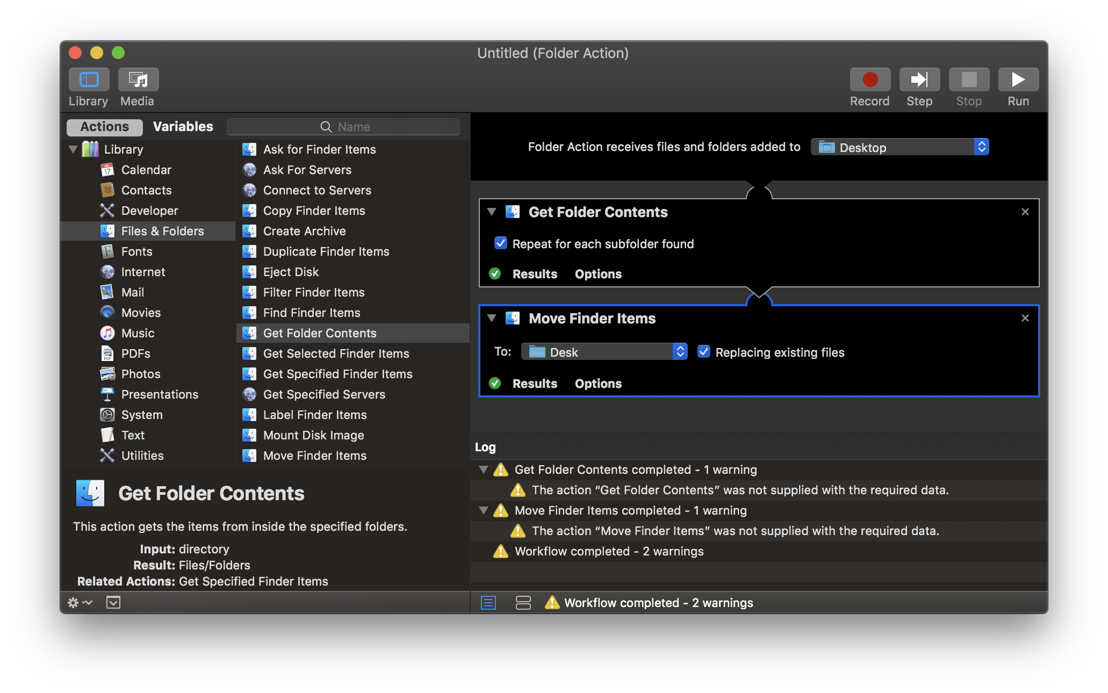Show the variables list icon in status bar
This screenshot has height=693, width=1108.
[x=523, y=603]
